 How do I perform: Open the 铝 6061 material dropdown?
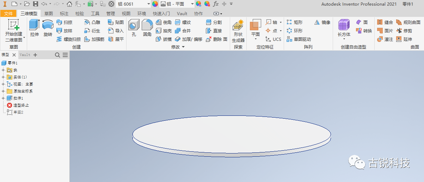coord(133,4)
